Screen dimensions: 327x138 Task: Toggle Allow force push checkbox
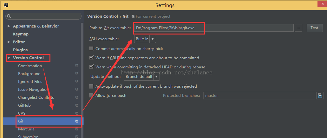[x=91, y=96]
